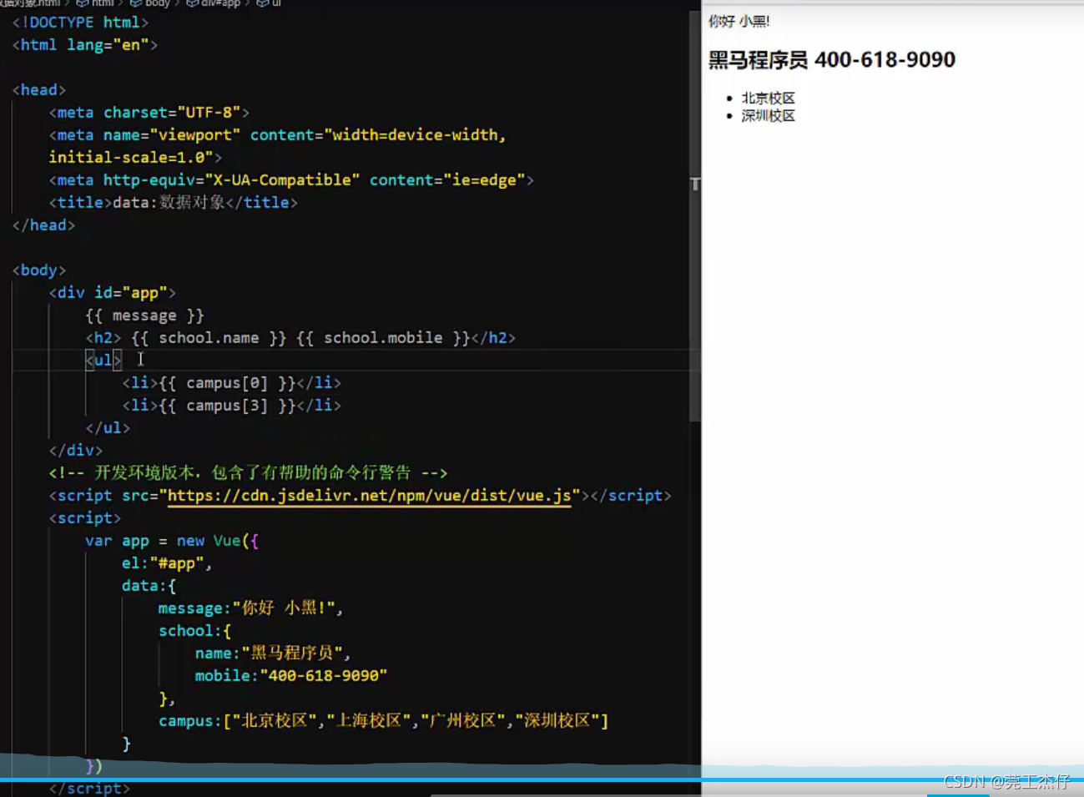Click the editor vertical scrollbar thumb

click(x=695, y=217)
